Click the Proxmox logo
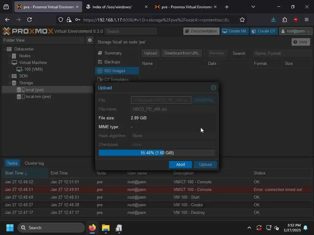Screen dimensions: 314x235 (x=28, y=31)
